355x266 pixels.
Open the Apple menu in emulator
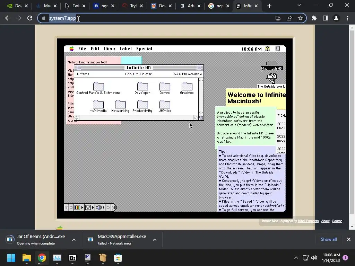[71, 48]
